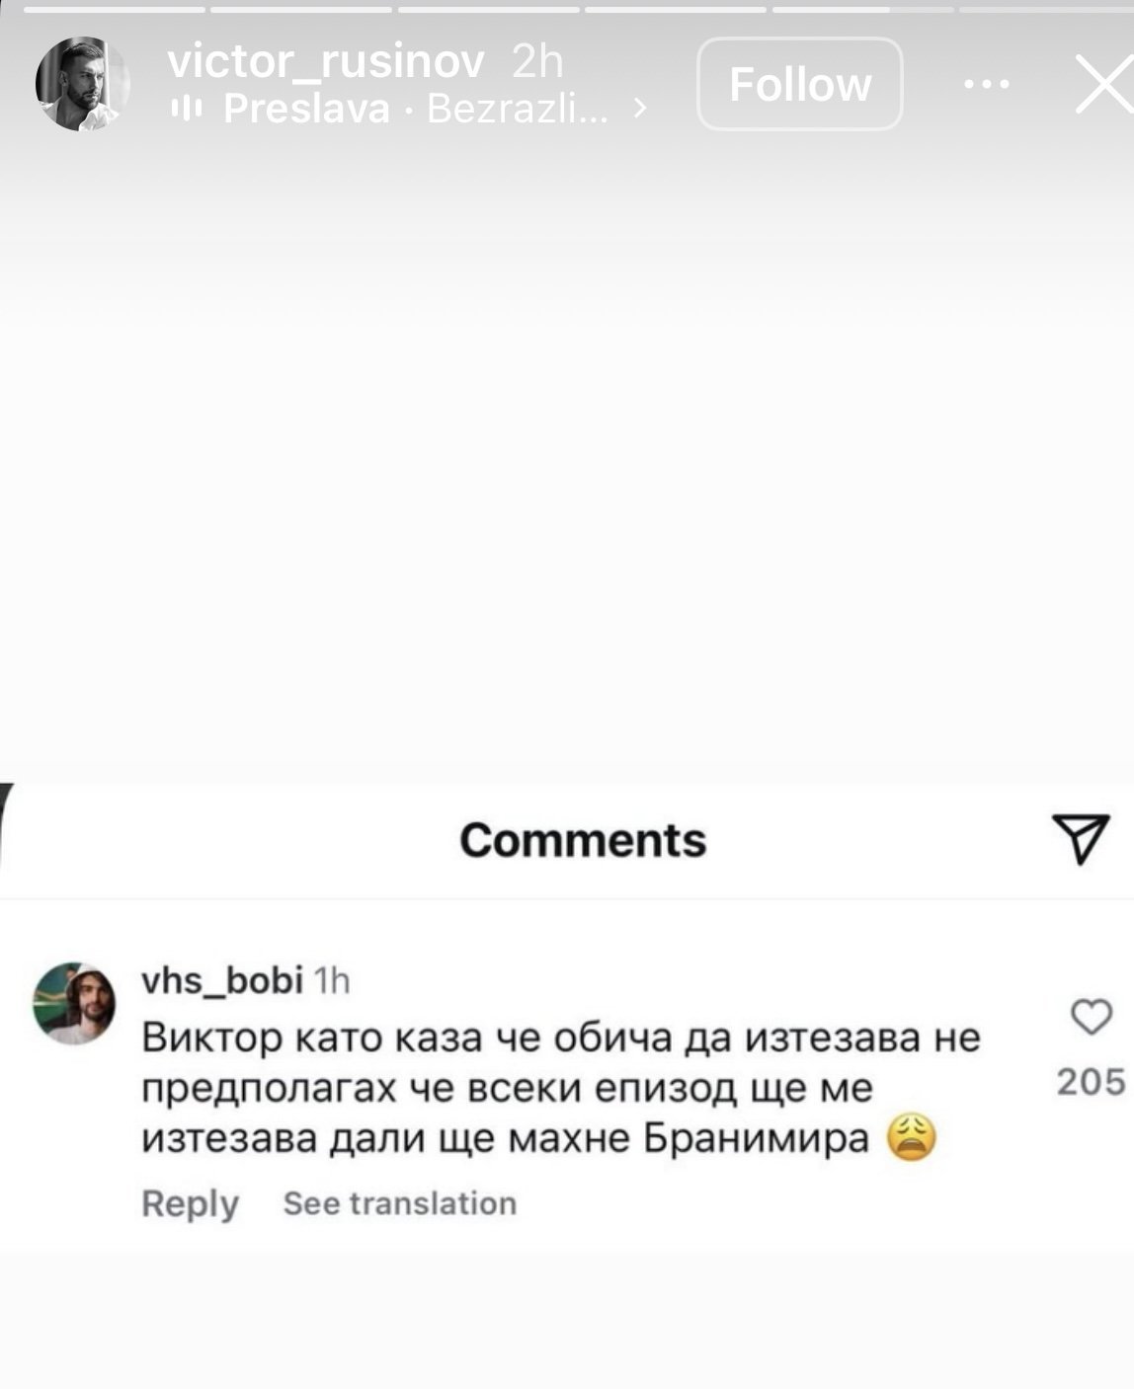Viewport: 1134px width, 1389px height.
Task: Open the Preslava Bezrazli... music track label
Action: pos(415,109)
